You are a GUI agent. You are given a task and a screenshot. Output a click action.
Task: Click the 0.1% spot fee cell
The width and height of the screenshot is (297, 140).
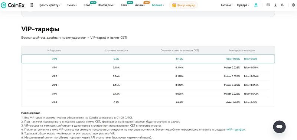click(116, 102)
